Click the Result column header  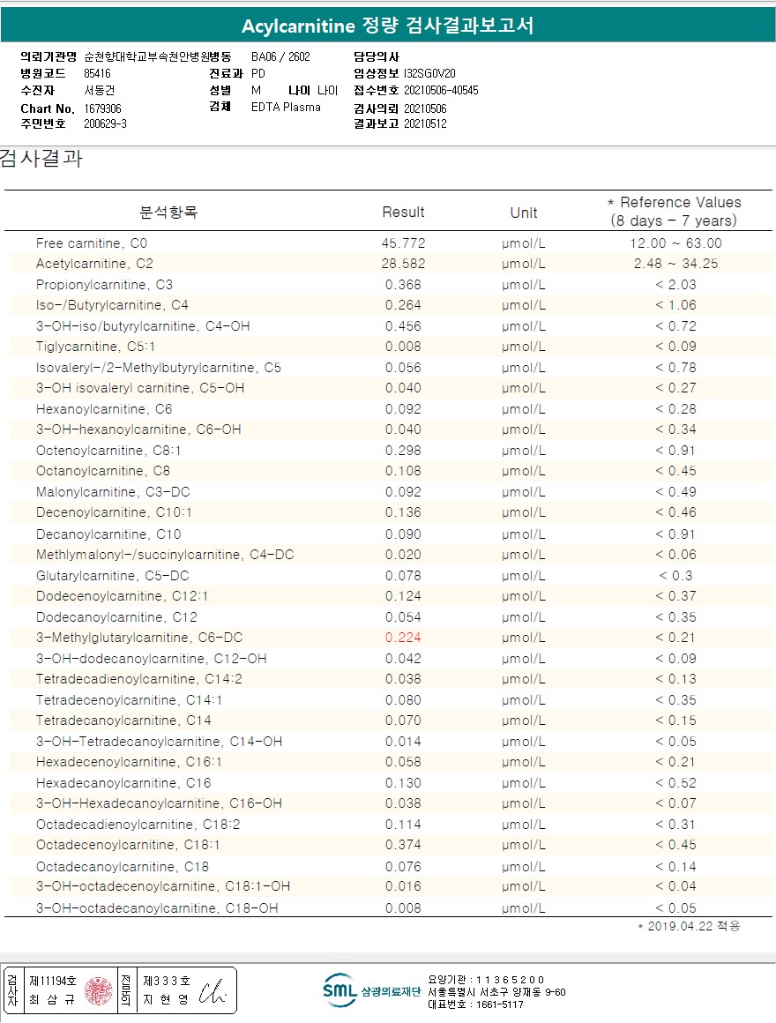pos(403,212)
